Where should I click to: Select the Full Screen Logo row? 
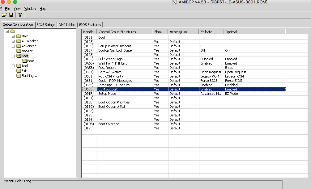click(110, 59)
